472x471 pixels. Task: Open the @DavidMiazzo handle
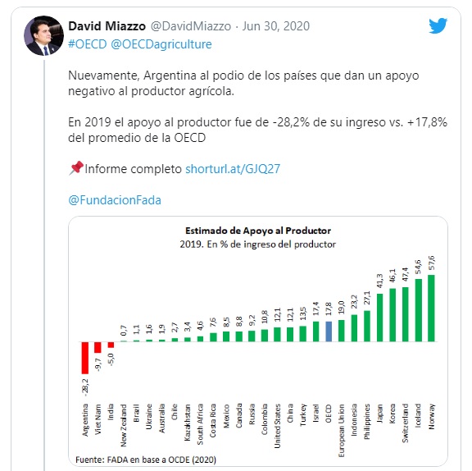click(x=191, y=26)
